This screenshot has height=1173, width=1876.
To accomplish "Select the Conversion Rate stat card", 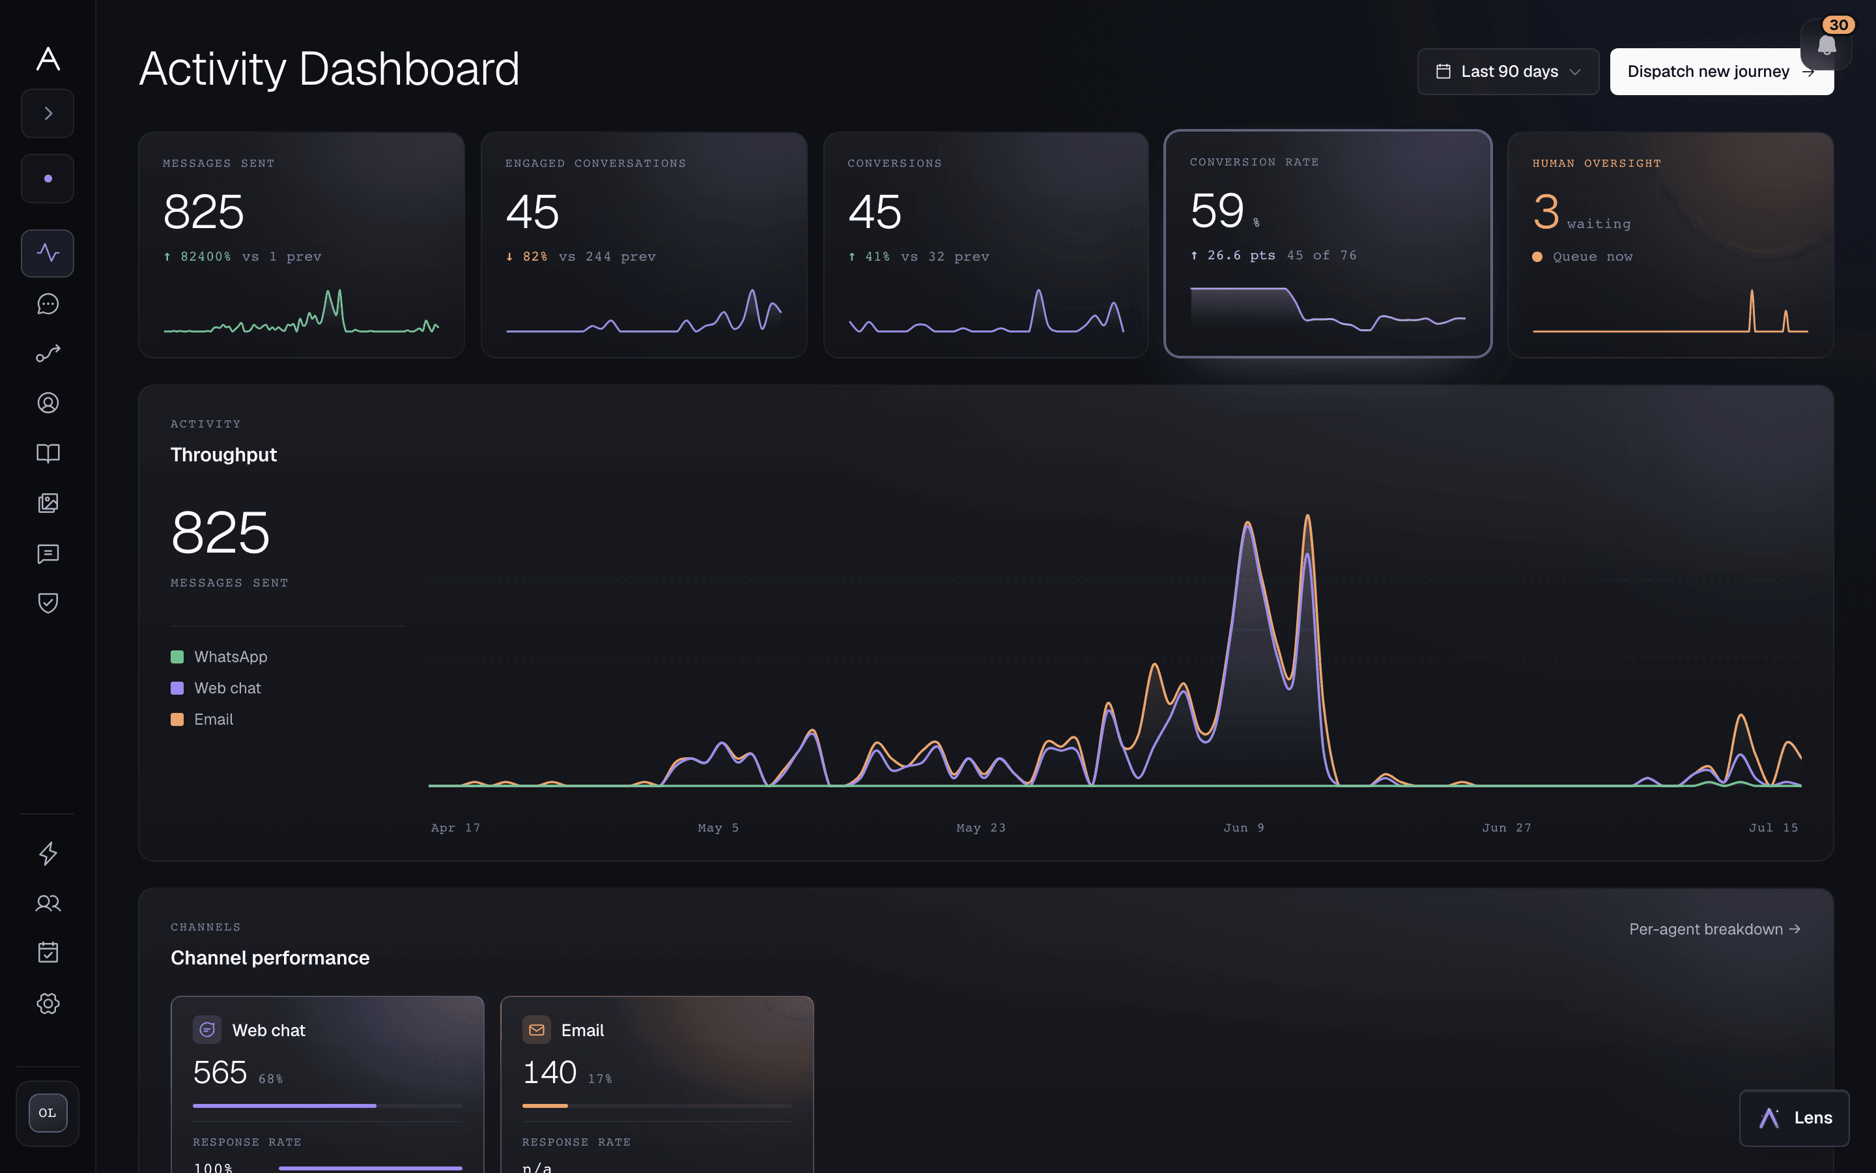I will click(1328, 244).
